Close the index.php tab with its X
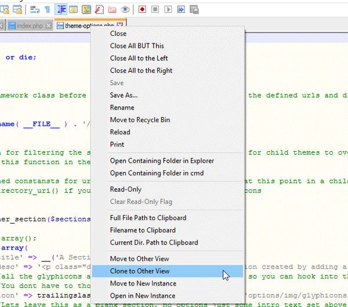Viewport: 348px width, 307px height. (49, 25)
